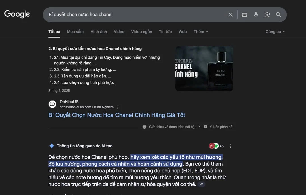306x195 pixels.
Task: Open the Bleu de Chanel snippet thumbnail
Action: click(204, 68)
